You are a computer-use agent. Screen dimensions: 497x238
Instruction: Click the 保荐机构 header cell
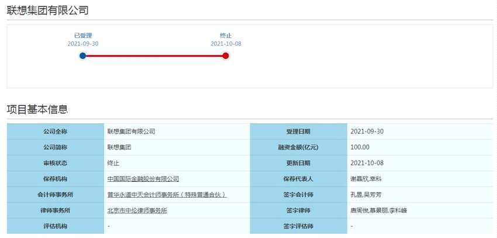[56, 179]
